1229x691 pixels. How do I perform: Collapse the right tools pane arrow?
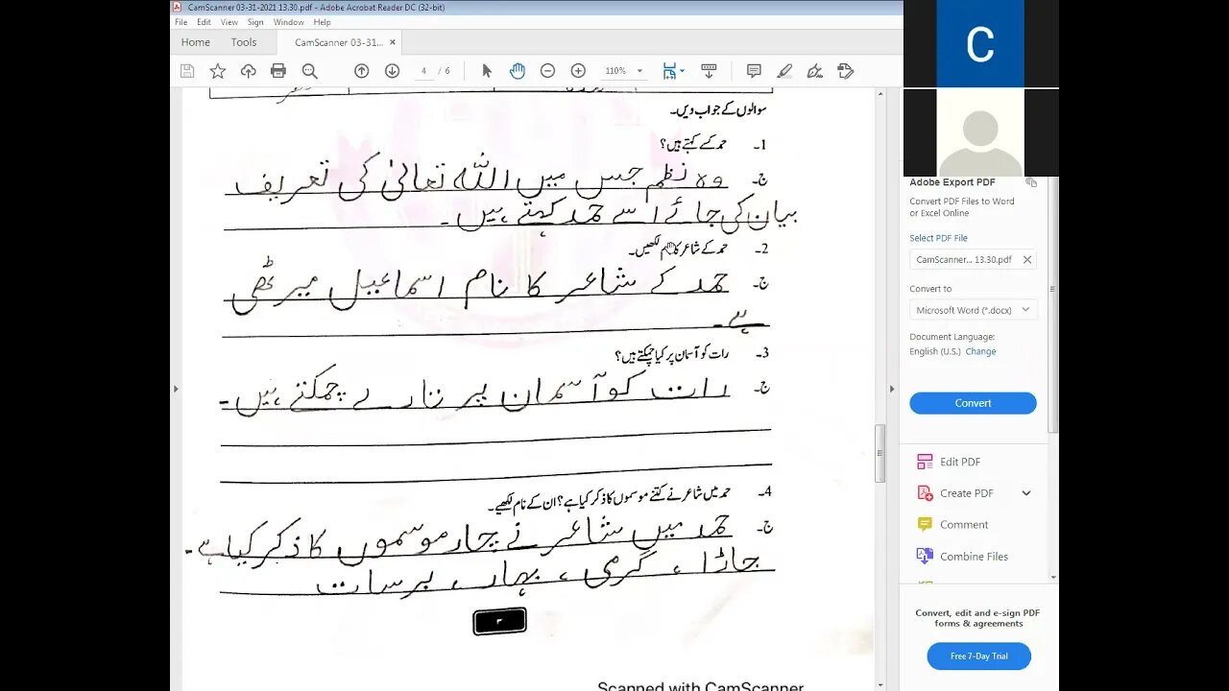tap(892, 389)
